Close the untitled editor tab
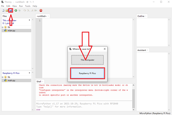The image size is (172, 115). click(x=48, y=16)
